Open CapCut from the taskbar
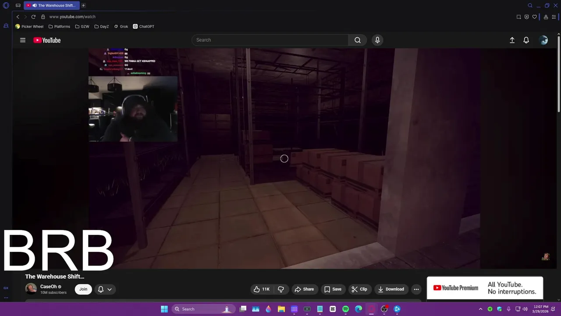 pos(333,309)
